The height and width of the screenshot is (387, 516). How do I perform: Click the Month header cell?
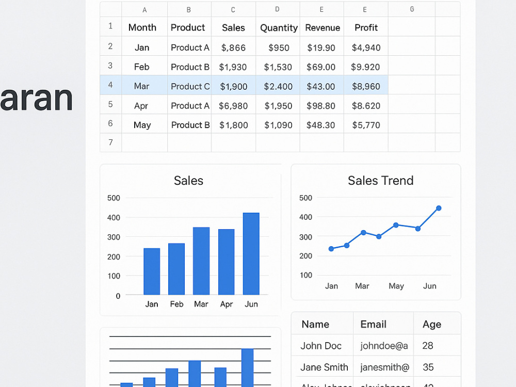click(144, 27)
